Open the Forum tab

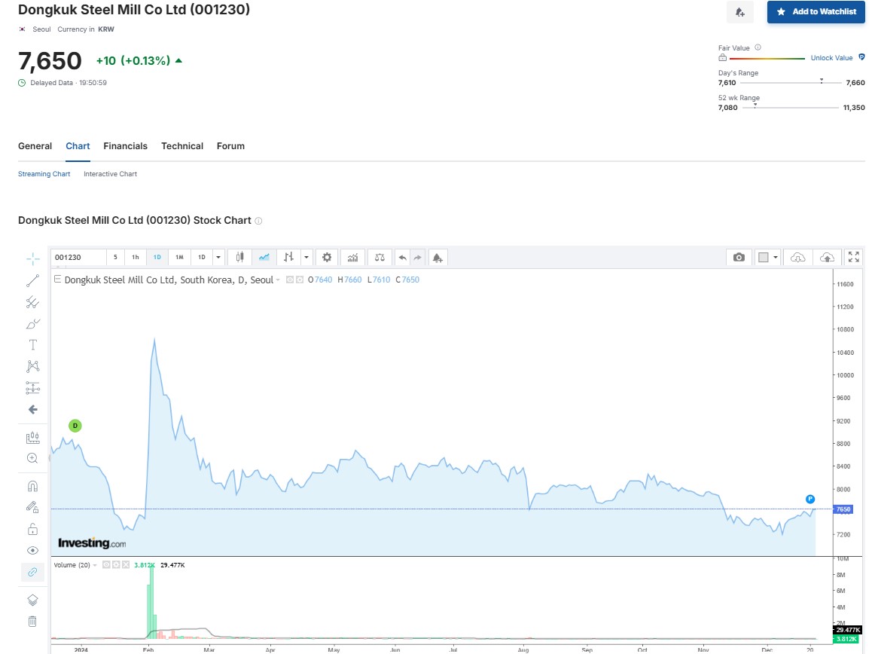pyautogui.click(x=230, y=146)
